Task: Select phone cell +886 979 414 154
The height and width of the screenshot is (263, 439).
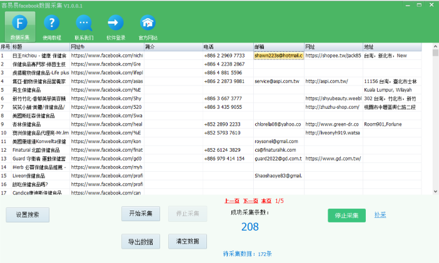Action: point(228,159)
